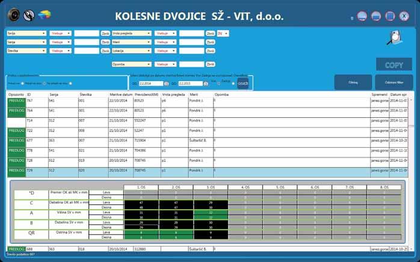The width and height of the screenshot is (420, 262).
Task: Click mileage cell 704386
Action: click(x=147, y=152)
